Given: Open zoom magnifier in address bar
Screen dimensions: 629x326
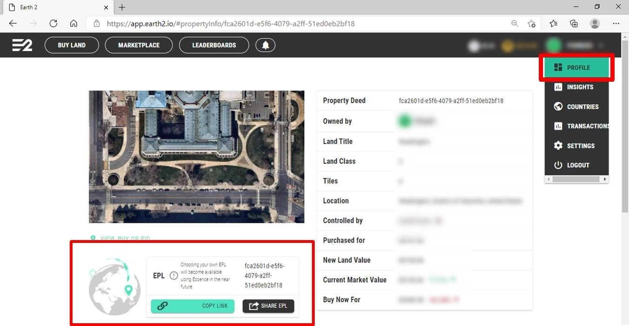Looking at the screenshot, I should point(515,23).
